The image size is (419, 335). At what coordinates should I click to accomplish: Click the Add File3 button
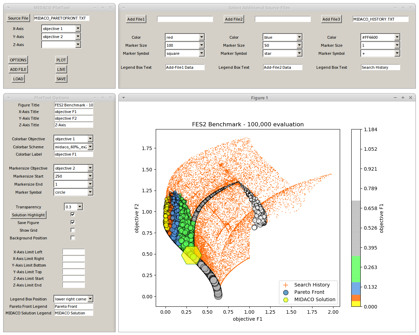coord(331,19)
